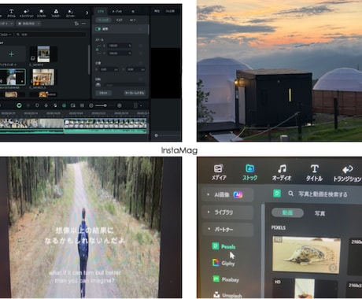This screenshot has width=362, height=299.
Task: Open the オーディオ tab
Action: [x=282, y=173]
